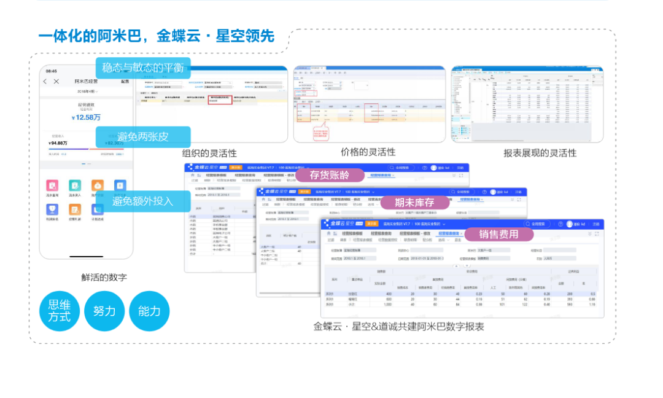Tap the back arrow in the phone header
Image resolution: width=663 pixels, height=398 pixels.
[45, 81]
